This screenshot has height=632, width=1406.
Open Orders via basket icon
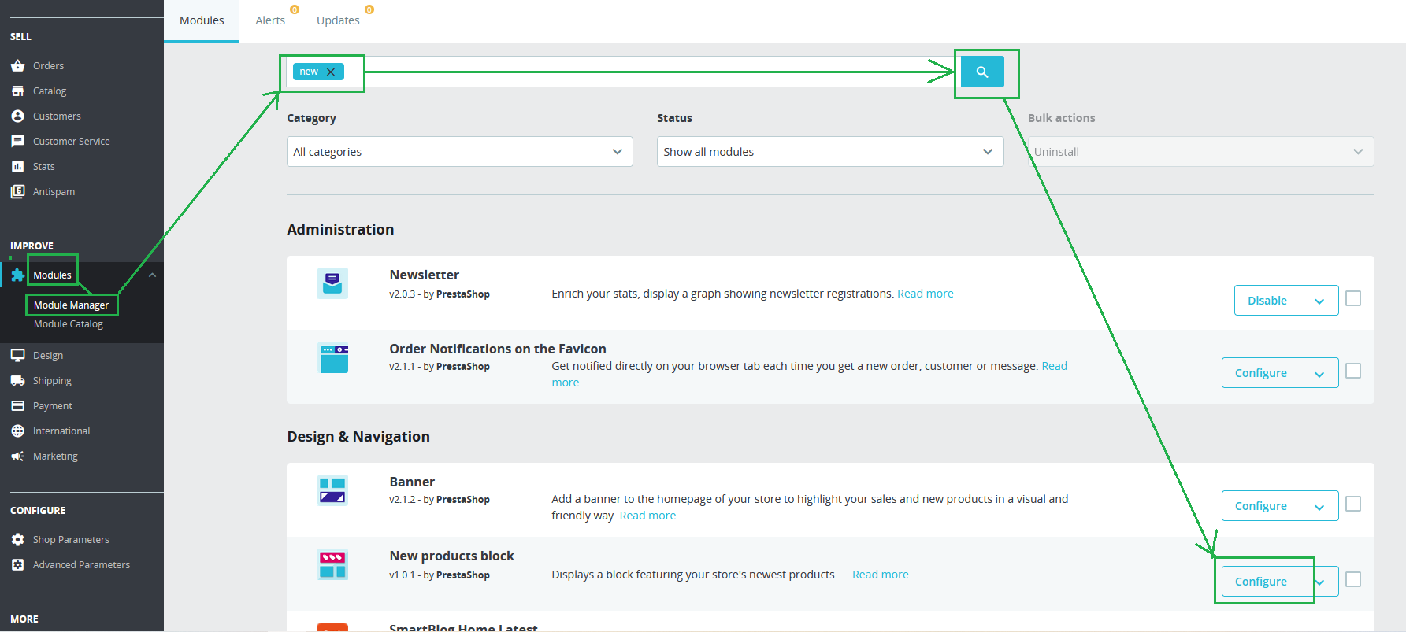(x=17, y=65)
